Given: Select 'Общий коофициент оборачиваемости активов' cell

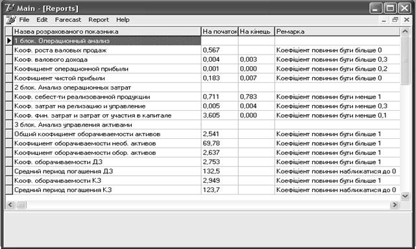Looking at the screenshot, I should [107, 134].
